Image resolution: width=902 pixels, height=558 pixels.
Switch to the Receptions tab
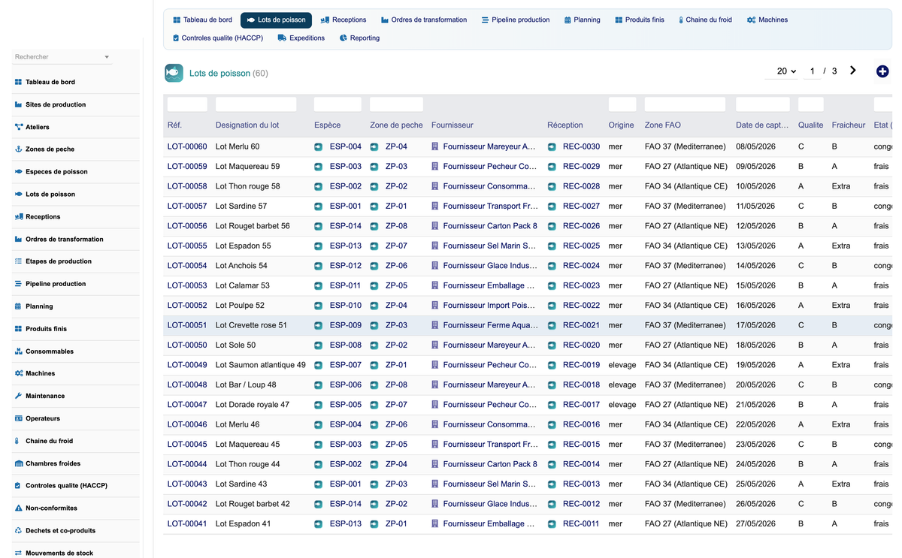[344, 20]
